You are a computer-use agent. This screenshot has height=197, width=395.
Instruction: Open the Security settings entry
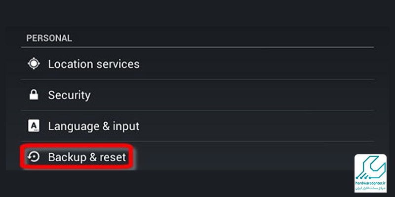69,95
